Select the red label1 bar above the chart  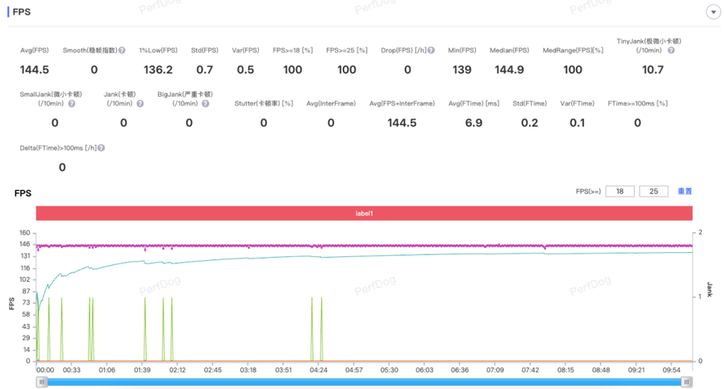[x=364, y=213]
